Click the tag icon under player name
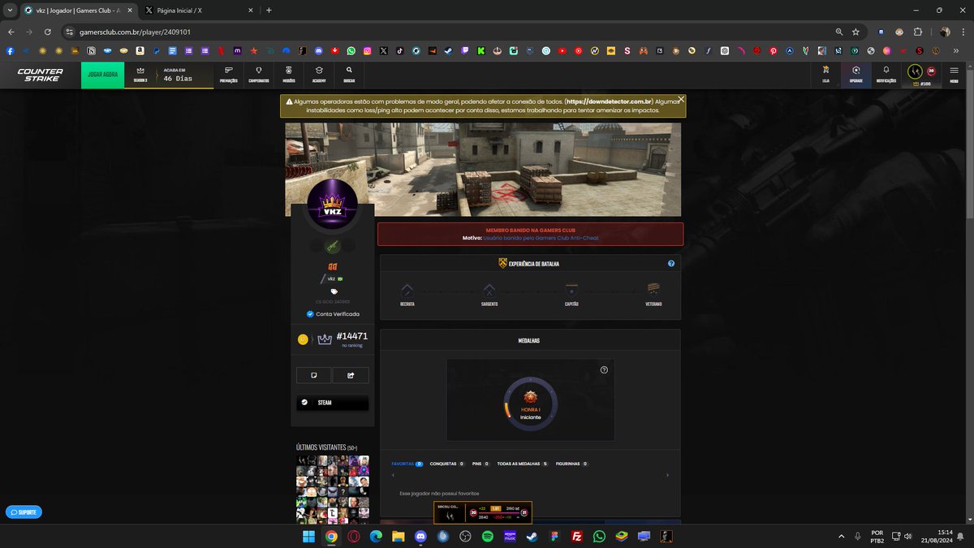The image size is (974, 548). [x=334, y=291]
